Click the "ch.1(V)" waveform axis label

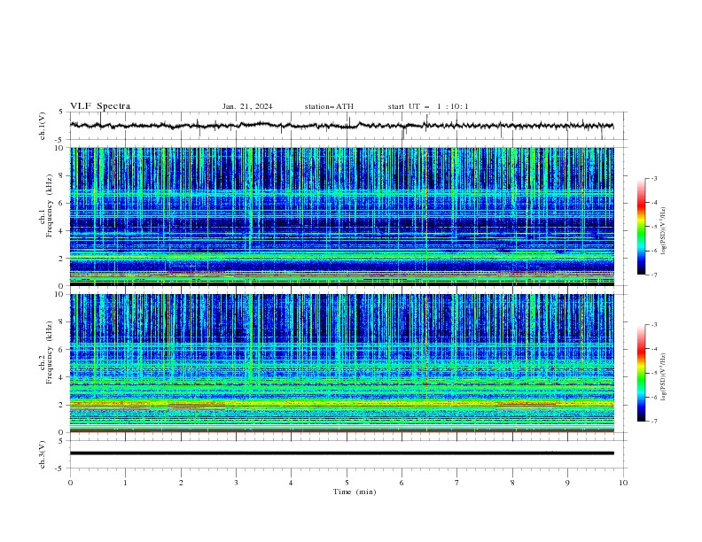click(43, 126)
